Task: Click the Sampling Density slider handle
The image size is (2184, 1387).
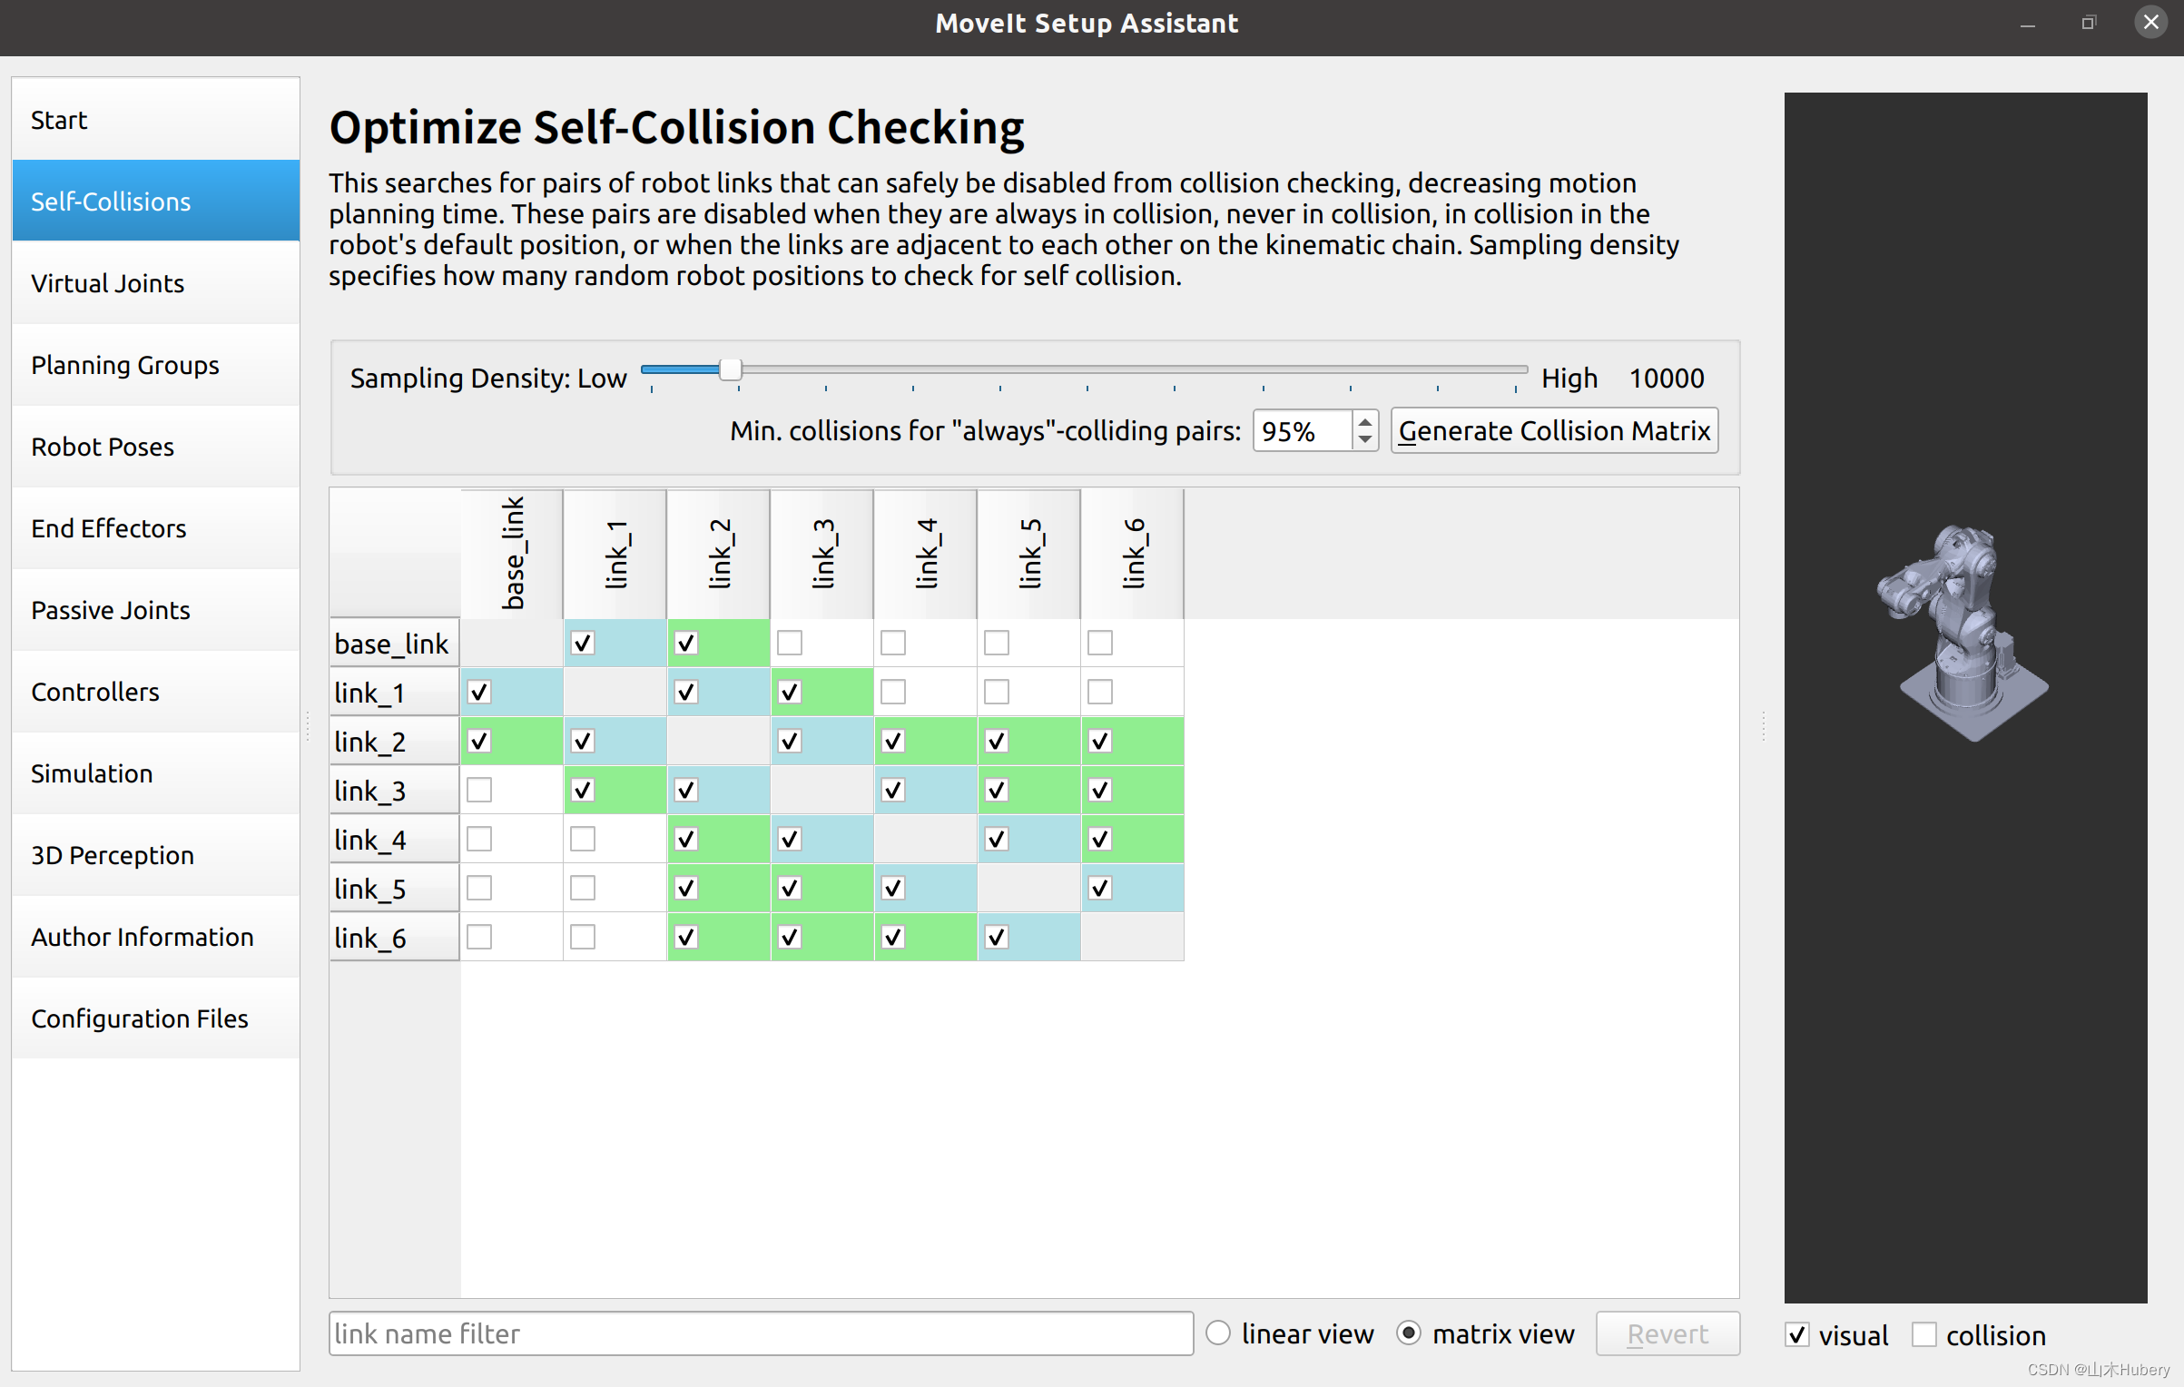Action: click(x=730, y=369)
